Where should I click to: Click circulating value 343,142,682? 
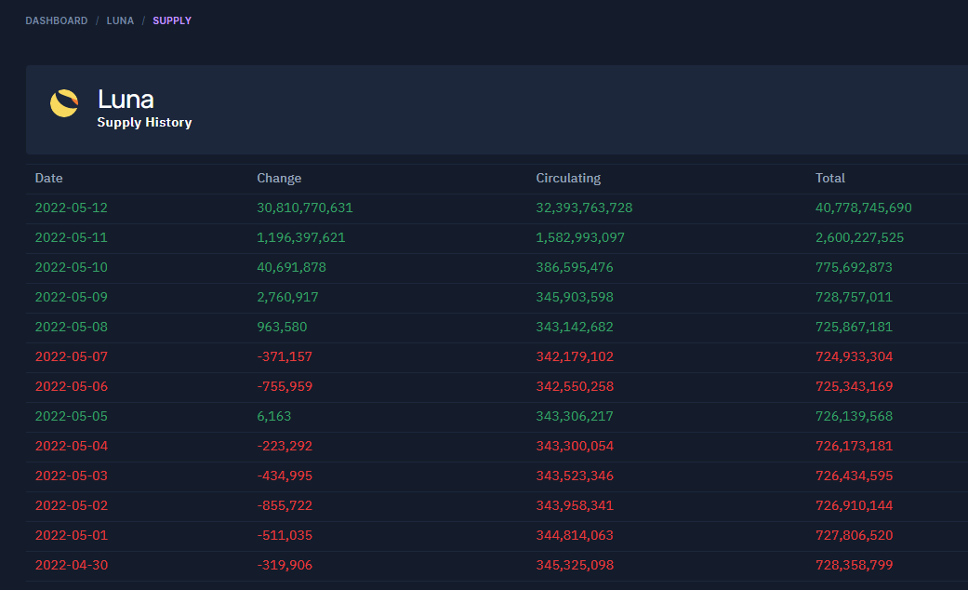[575, 327]
